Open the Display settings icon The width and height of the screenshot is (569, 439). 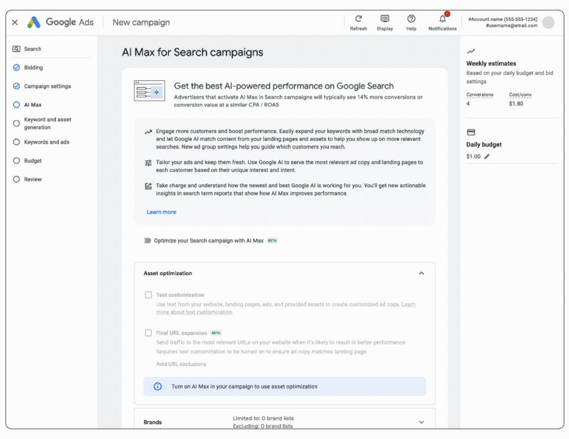coord(385,19)
